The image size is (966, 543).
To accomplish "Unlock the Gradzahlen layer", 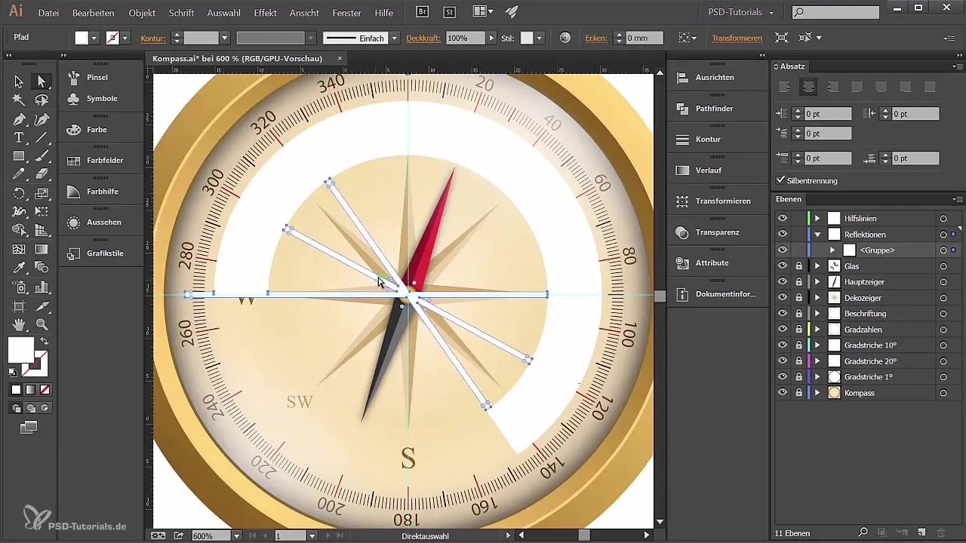I will click(x=799, y=329).
